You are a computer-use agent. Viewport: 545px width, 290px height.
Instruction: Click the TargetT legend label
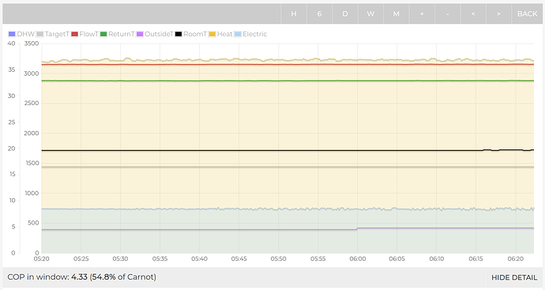(57, 34)
